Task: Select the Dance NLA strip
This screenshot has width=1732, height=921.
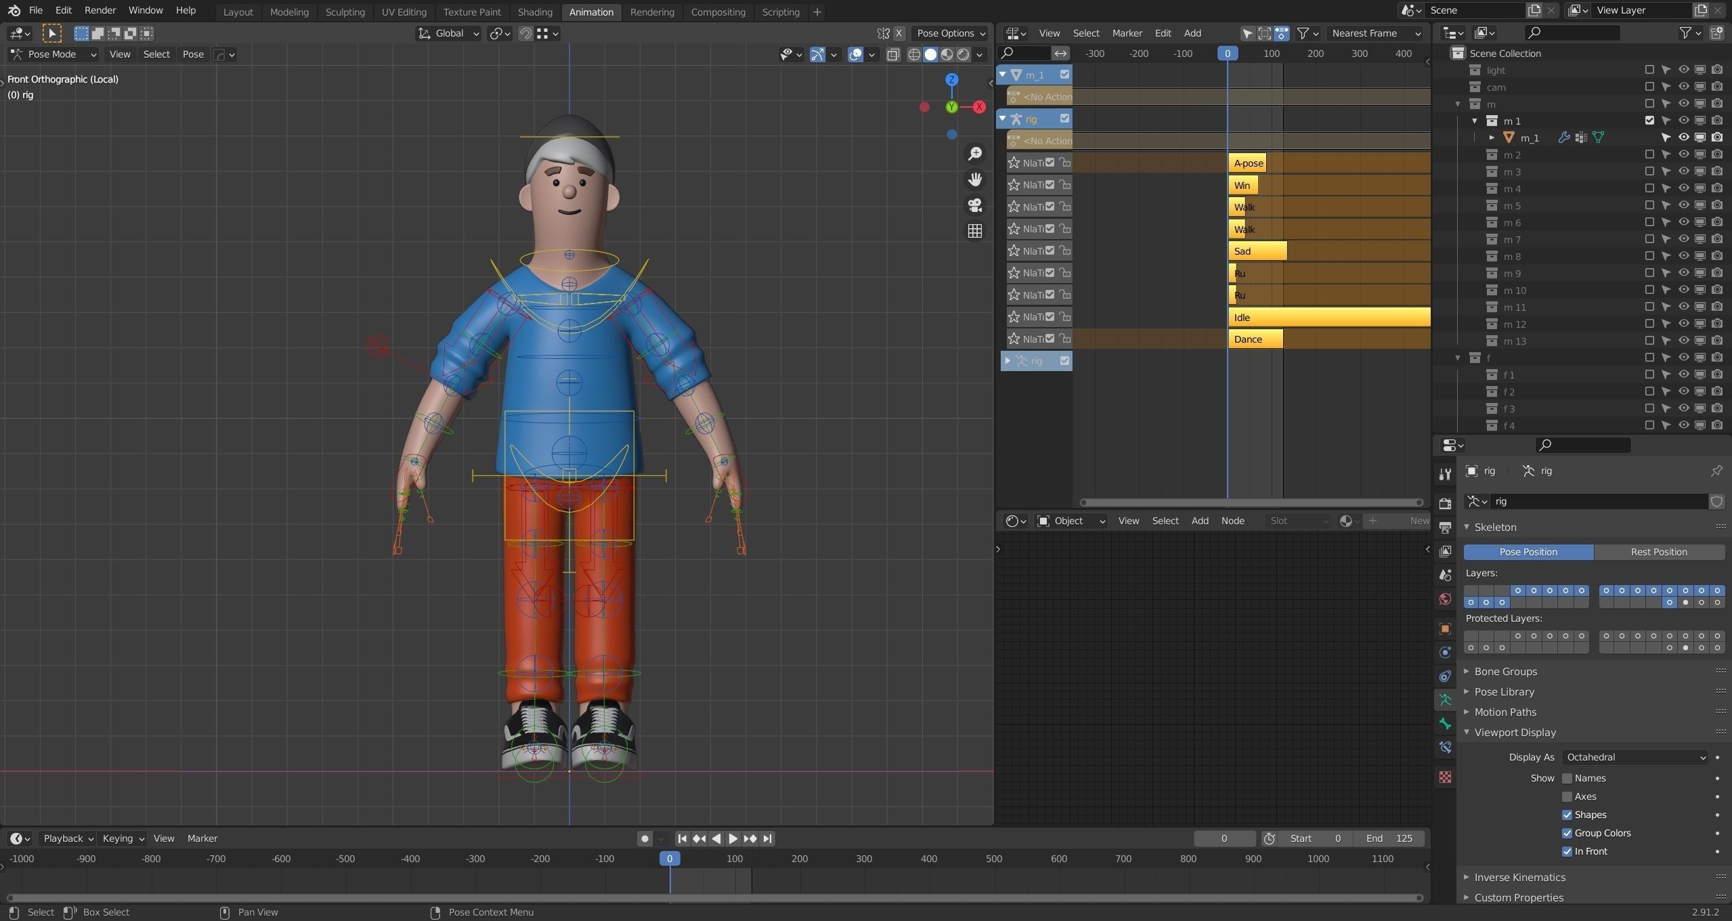Action: click(x=1255, y=339)
